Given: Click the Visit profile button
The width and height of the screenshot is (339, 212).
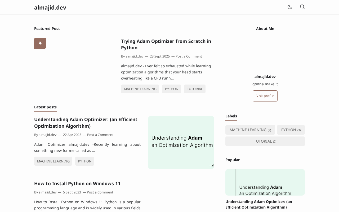Looking at the screenshot, I should pyautogui.click(x=265, y=96).
